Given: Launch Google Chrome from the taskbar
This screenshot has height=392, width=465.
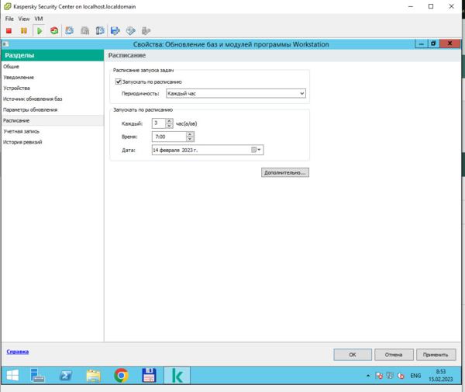Looking at the screenshot, I should coord(121,376).
